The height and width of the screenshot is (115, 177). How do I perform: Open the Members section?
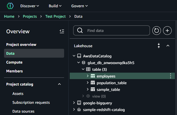[x=14, y=71]
